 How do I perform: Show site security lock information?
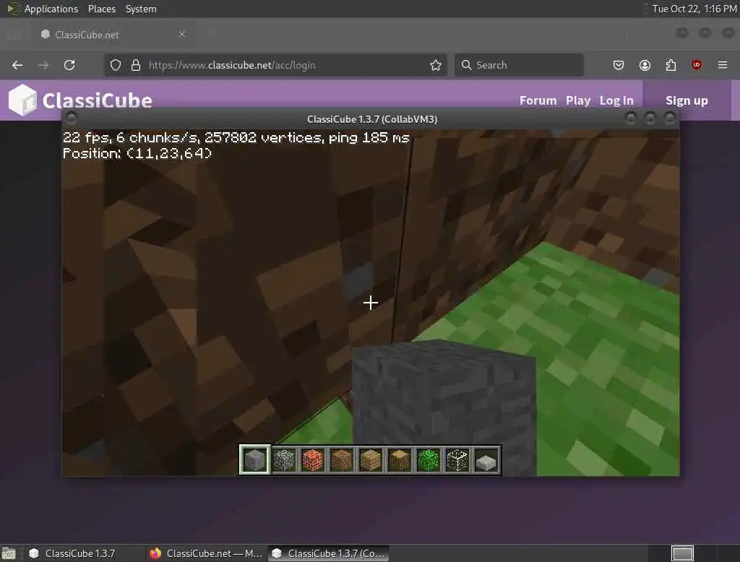point(136,65)
